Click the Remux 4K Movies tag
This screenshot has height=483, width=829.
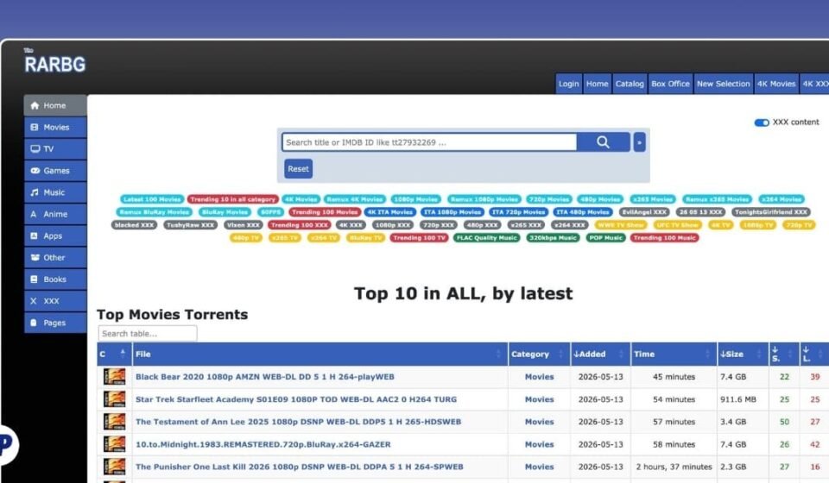tap(355, 199)
